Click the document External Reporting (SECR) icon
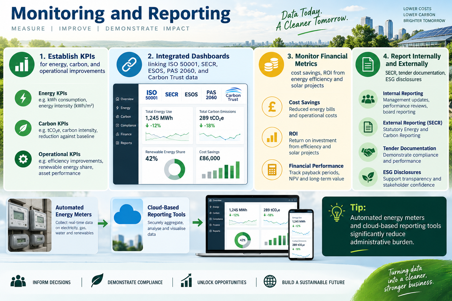Image resolution: width=452 pixels, height=301 pixels. click(368, 127)
